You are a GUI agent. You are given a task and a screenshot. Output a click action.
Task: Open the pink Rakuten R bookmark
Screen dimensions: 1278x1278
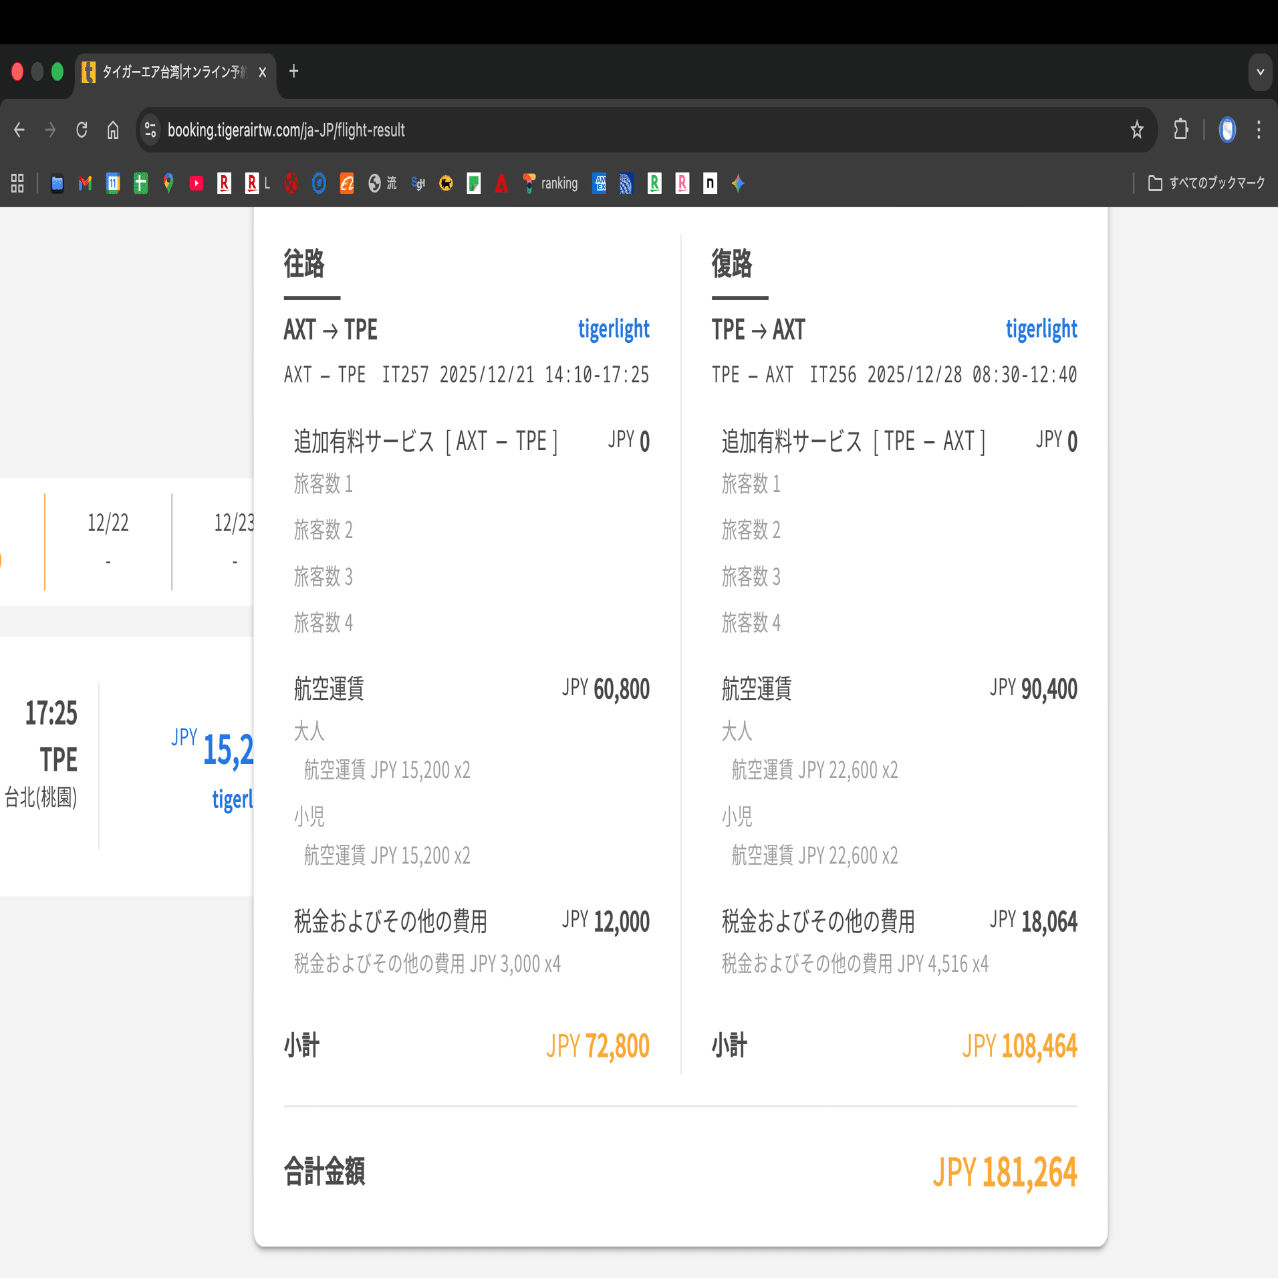coord(682,183)
